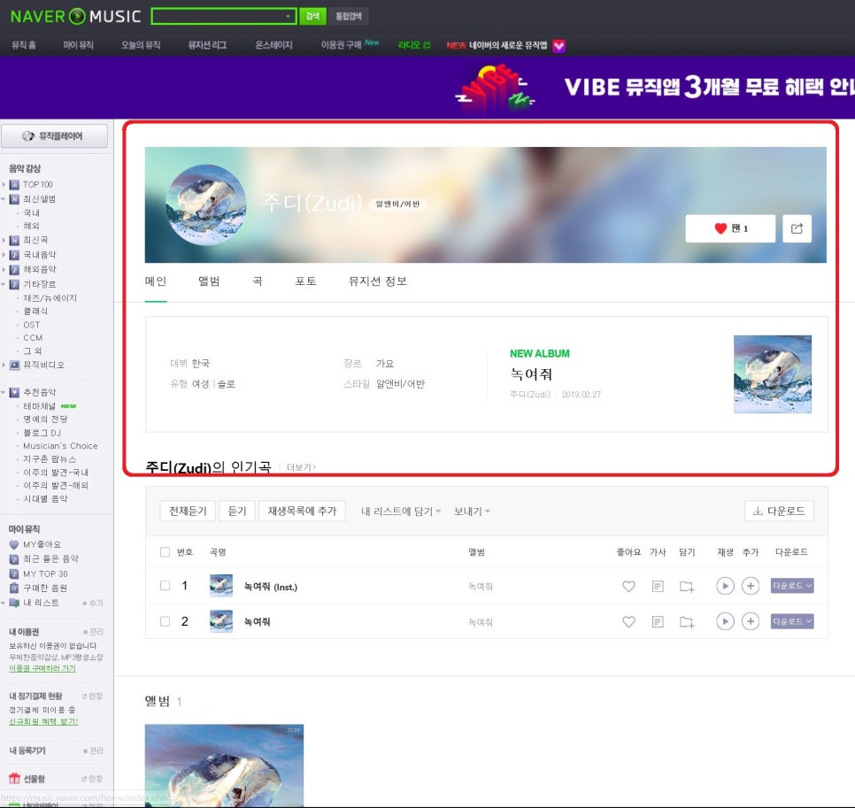Viewport: 855px width, 808px height.
Task: Open the 뮤직 홈 menu
Action: (24, 45)
